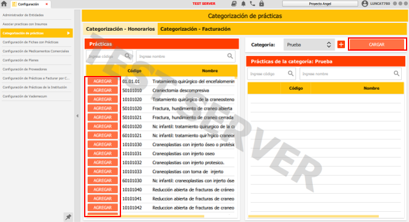
Task: Open Asociar practicas con Insumos
Action: 36,24
